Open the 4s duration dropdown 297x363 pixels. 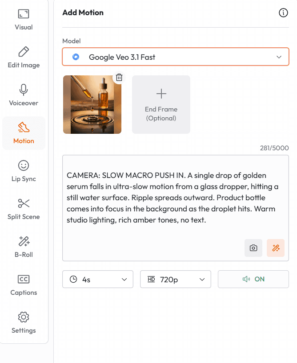pyautogui.click(x=98, y=279)
